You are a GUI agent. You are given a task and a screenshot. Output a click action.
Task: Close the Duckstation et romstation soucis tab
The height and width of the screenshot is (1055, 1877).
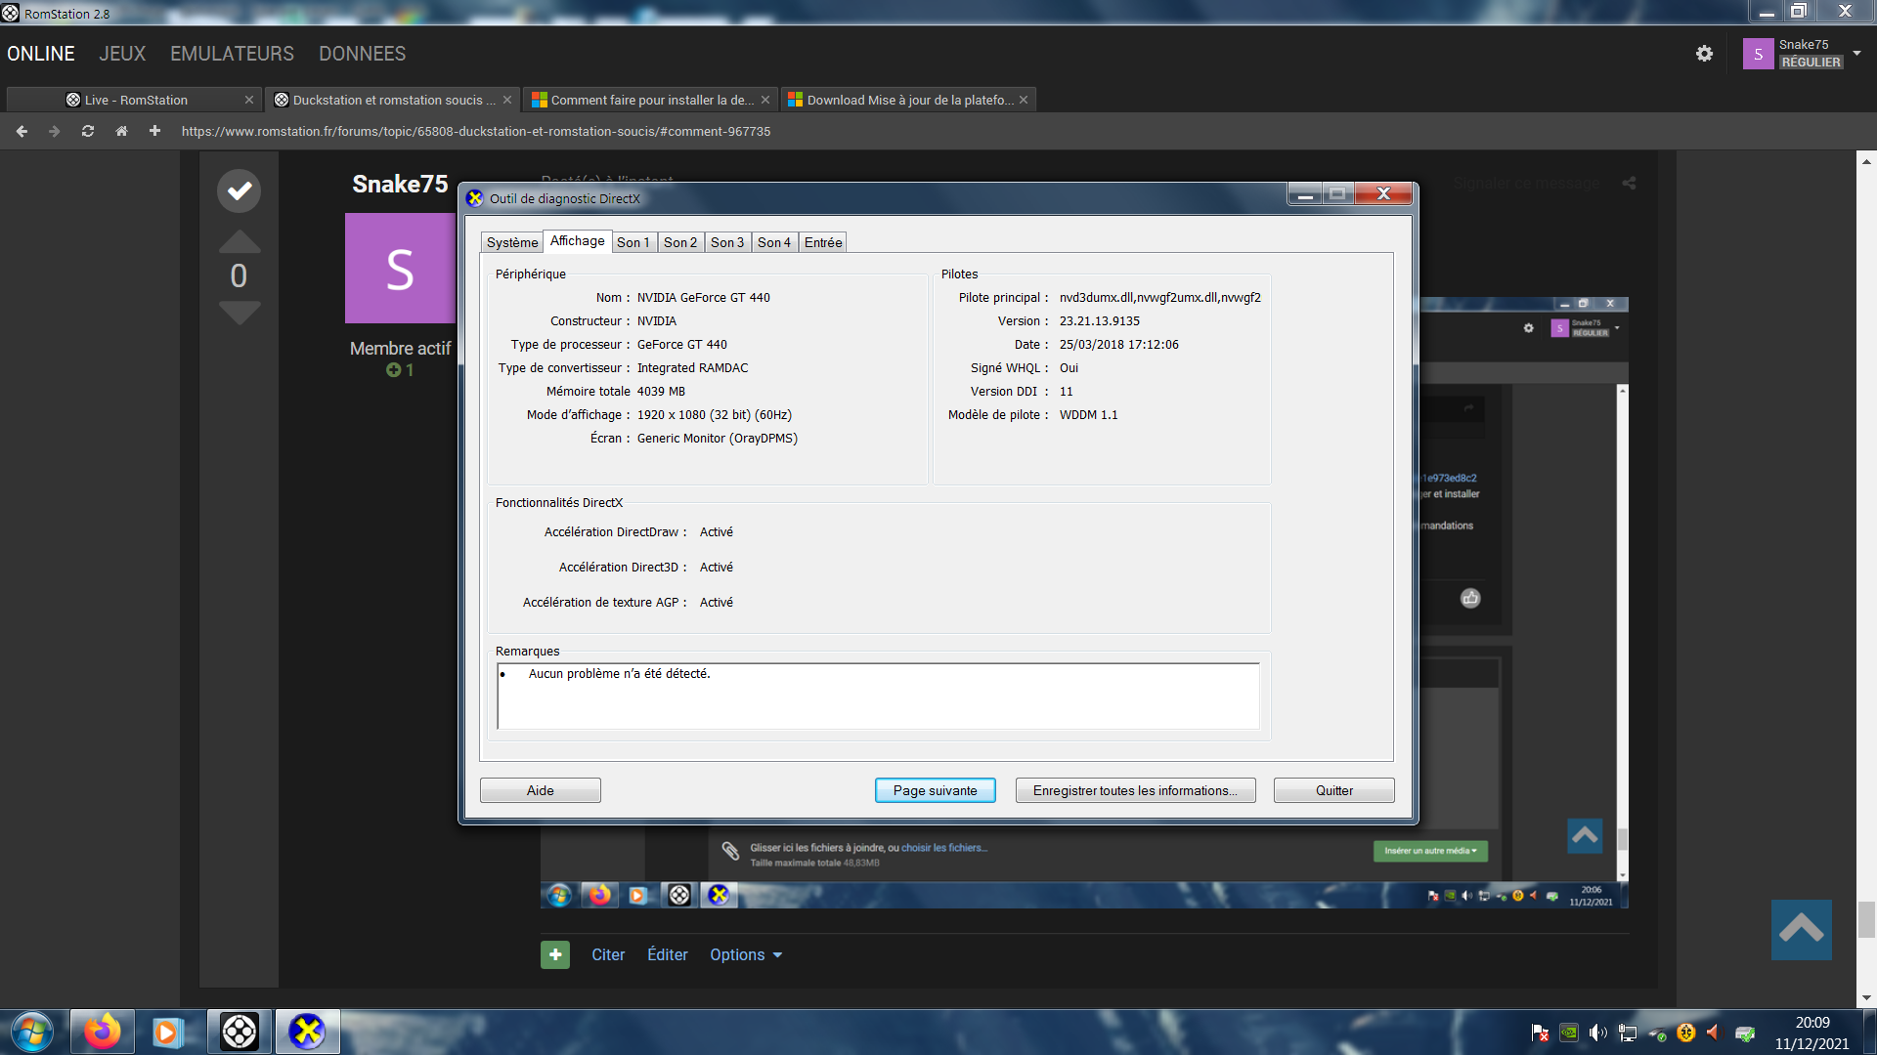click(x=507, y=100)
